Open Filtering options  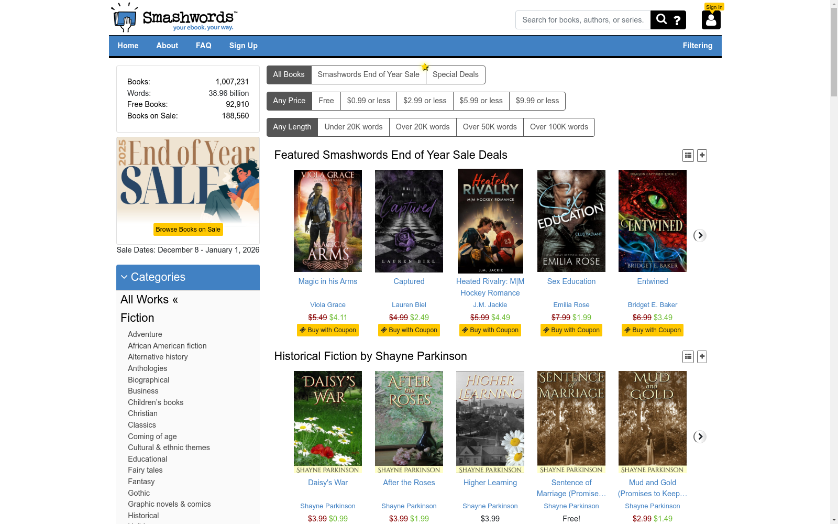tap(697, 46)
